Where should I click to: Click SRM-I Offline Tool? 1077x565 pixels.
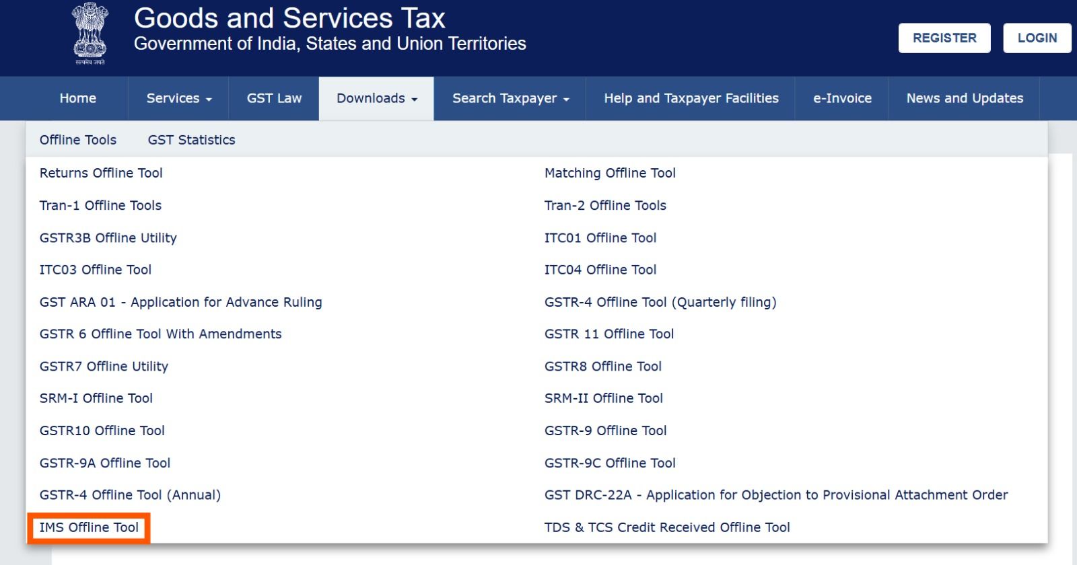96,398
